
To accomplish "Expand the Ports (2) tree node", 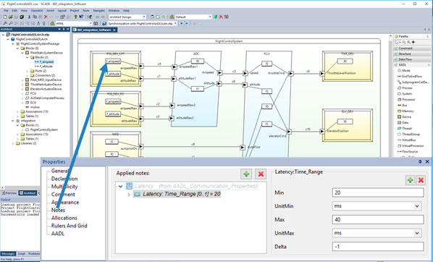I will pos(27,71).
